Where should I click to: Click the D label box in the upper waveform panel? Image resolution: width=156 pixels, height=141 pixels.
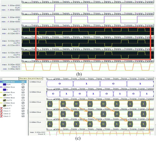coord(11,19)
